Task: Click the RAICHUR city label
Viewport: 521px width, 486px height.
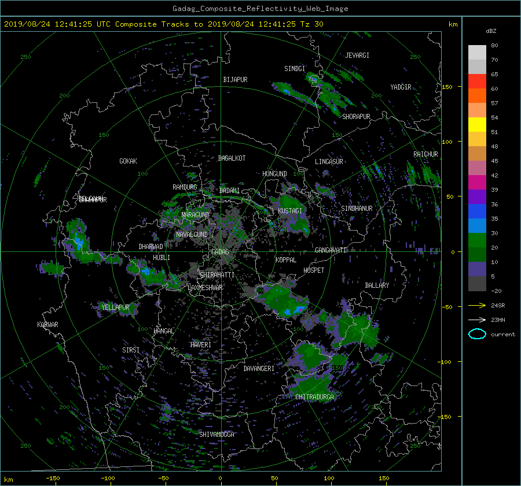Action: 425,154
